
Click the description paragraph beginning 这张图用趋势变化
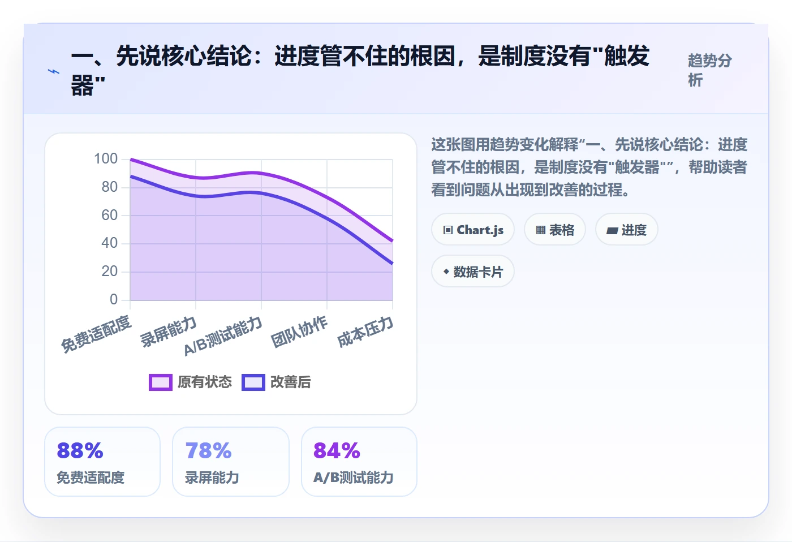[x=589, y=167]
